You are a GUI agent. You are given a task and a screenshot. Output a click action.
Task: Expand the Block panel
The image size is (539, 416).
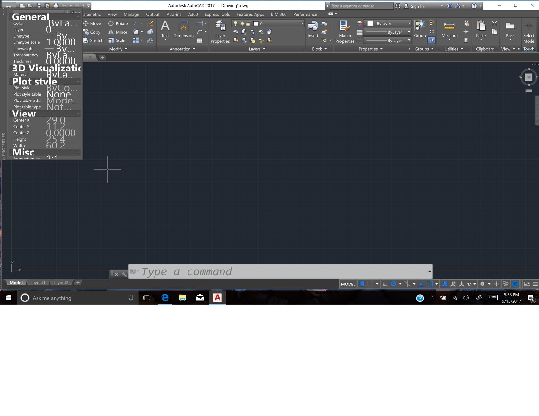(319, 49)
